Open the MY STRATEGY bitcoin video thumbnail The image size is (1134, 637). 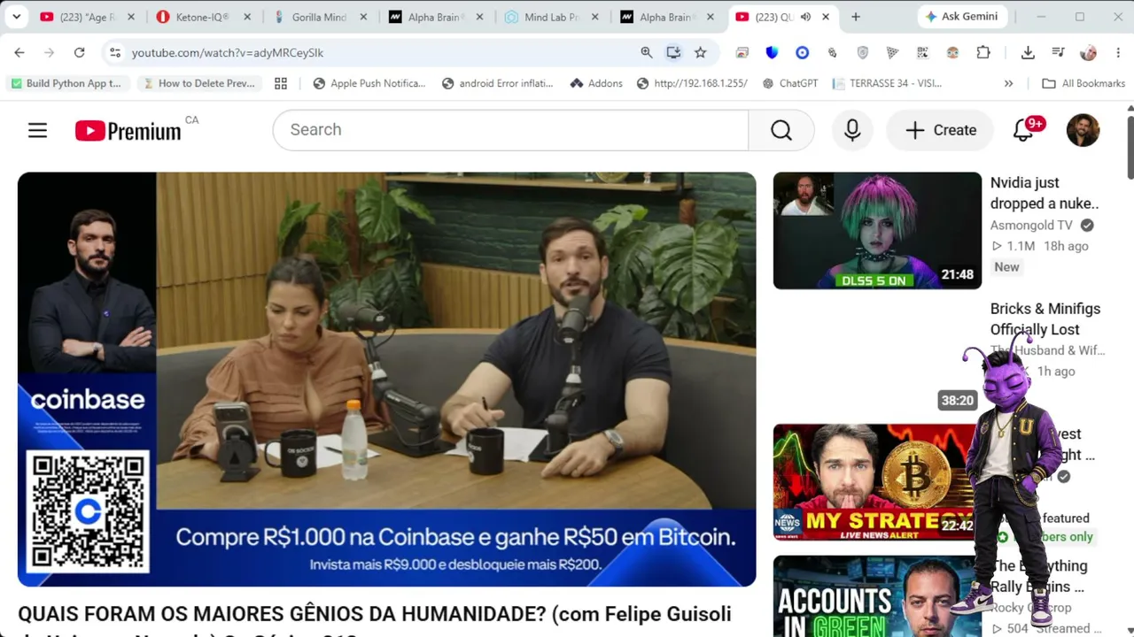click(877, 482)
